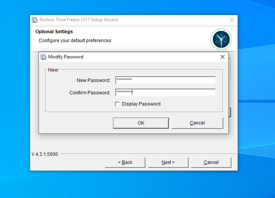The image size is (275, 198).
Task: Click the 'New Password:' label
Action: [93, 80]
